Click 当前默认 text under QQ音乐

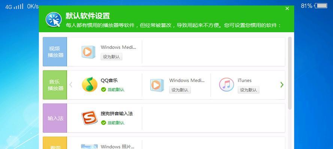click(116, 90)
